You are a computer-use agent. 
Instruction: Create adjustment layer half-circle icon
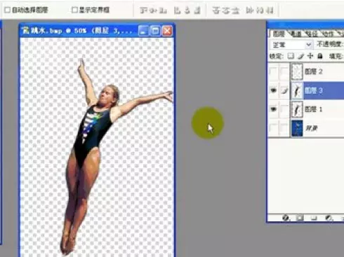(x=329, y=218)
